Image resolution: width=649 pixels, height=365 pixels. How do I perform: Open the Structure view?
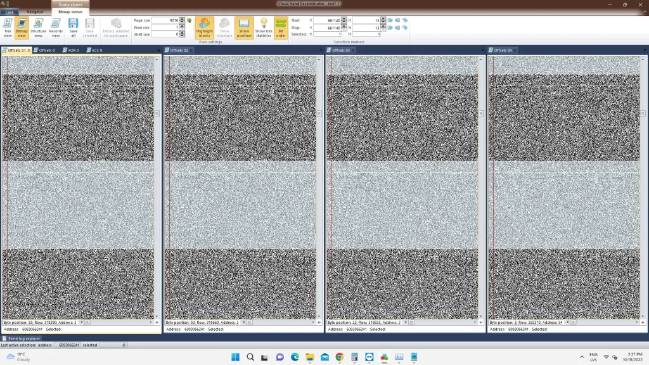coord(38,28)
